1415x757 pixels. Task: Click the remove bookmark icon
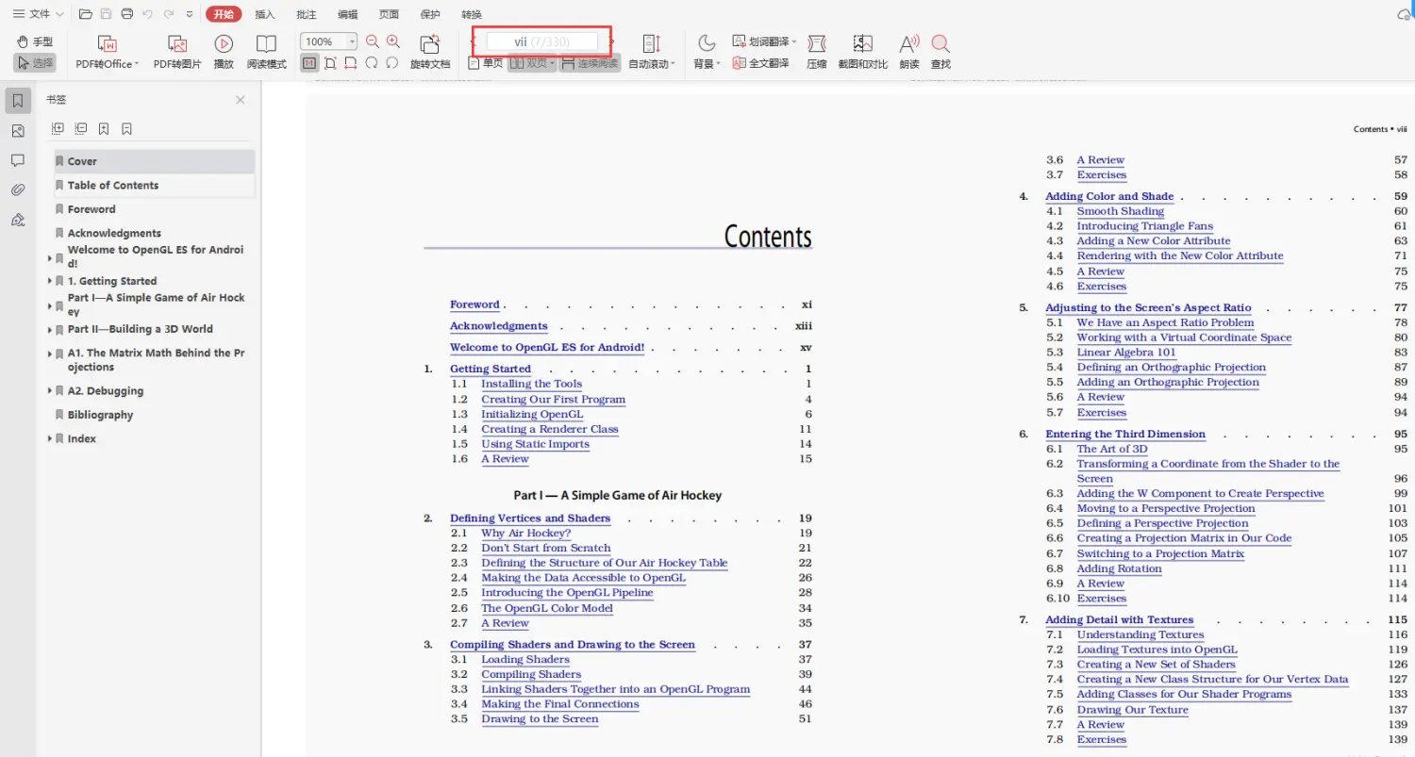[x=126, y=128]
